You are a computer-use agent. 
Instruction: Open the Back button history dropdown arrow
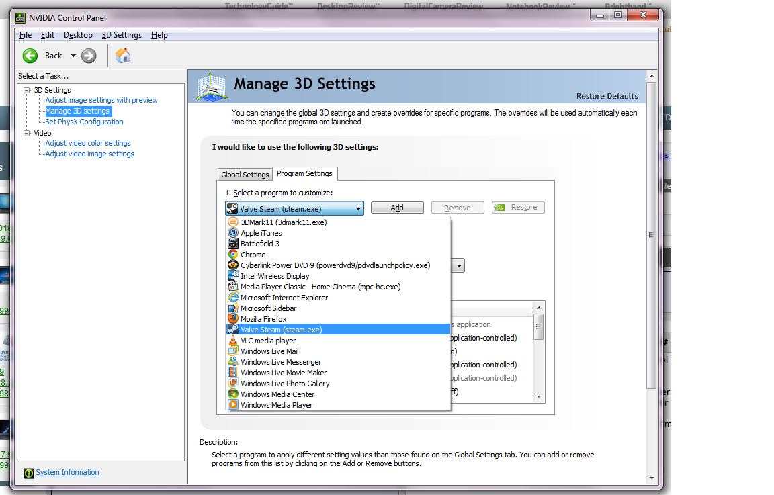(x=73, y=56)
